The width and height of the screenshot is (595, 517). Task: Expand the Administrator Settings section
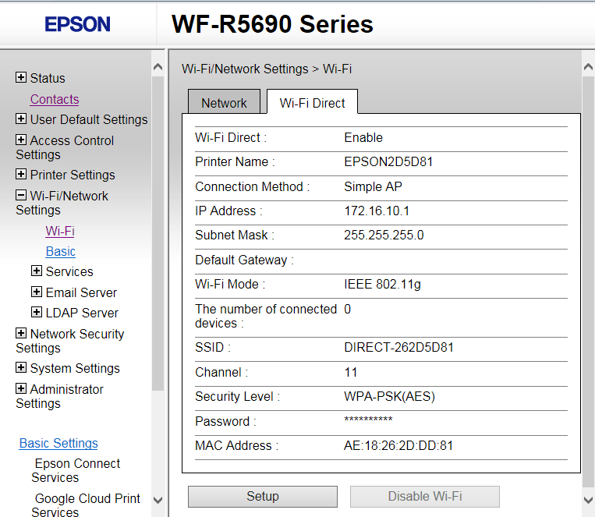pyautogui.click(x=21, y=389)
